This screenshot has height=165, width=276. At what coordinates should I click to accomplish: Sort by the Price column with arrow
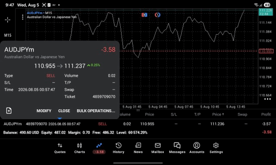218,114
